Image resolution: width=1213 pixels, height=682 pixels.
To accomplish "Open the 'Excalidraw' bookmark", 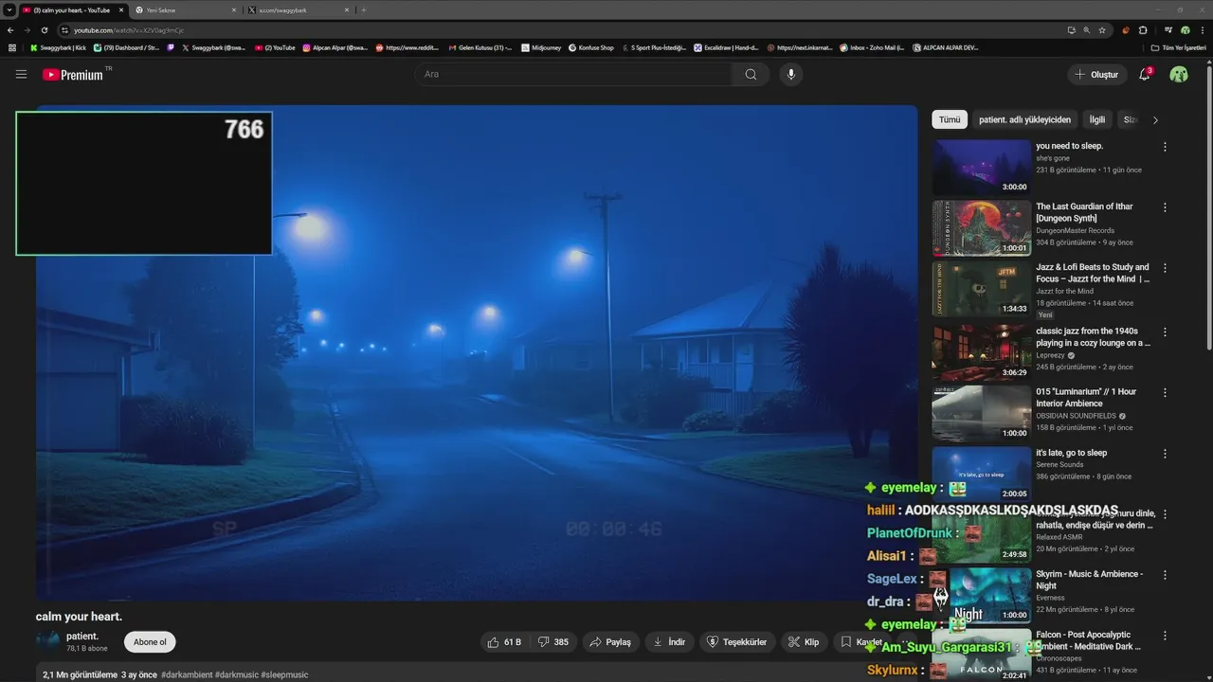I will [727, 47].
